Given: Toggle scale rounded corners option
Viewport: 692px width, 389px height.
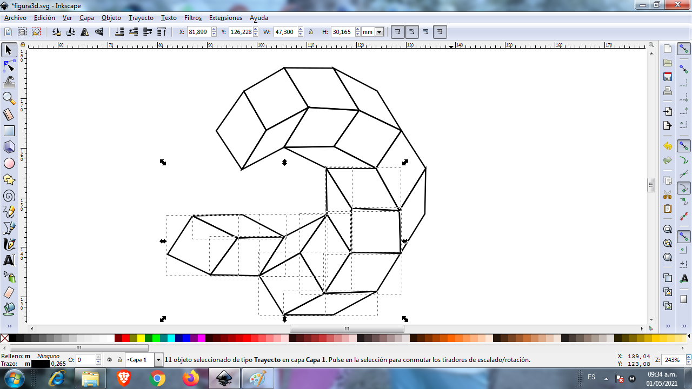Looking at the screenshot, I should pos(412,32).
